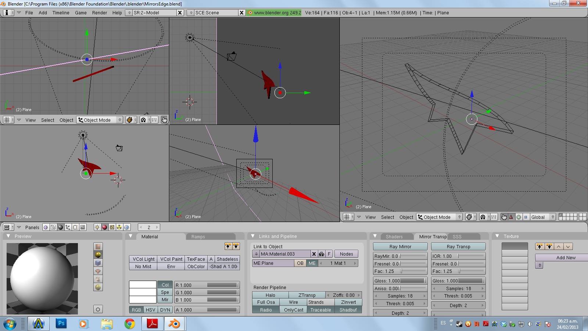The image size is (588, 331).
Task: Set preview type to hair strands
Action: pyautogui.click(x=98, y=279)
